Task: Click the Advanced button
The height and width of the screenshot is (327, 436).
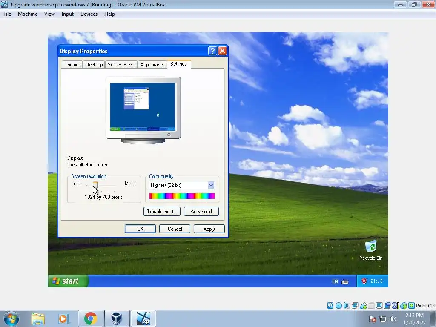Action: pyautogui.click(x=201, y=211)
